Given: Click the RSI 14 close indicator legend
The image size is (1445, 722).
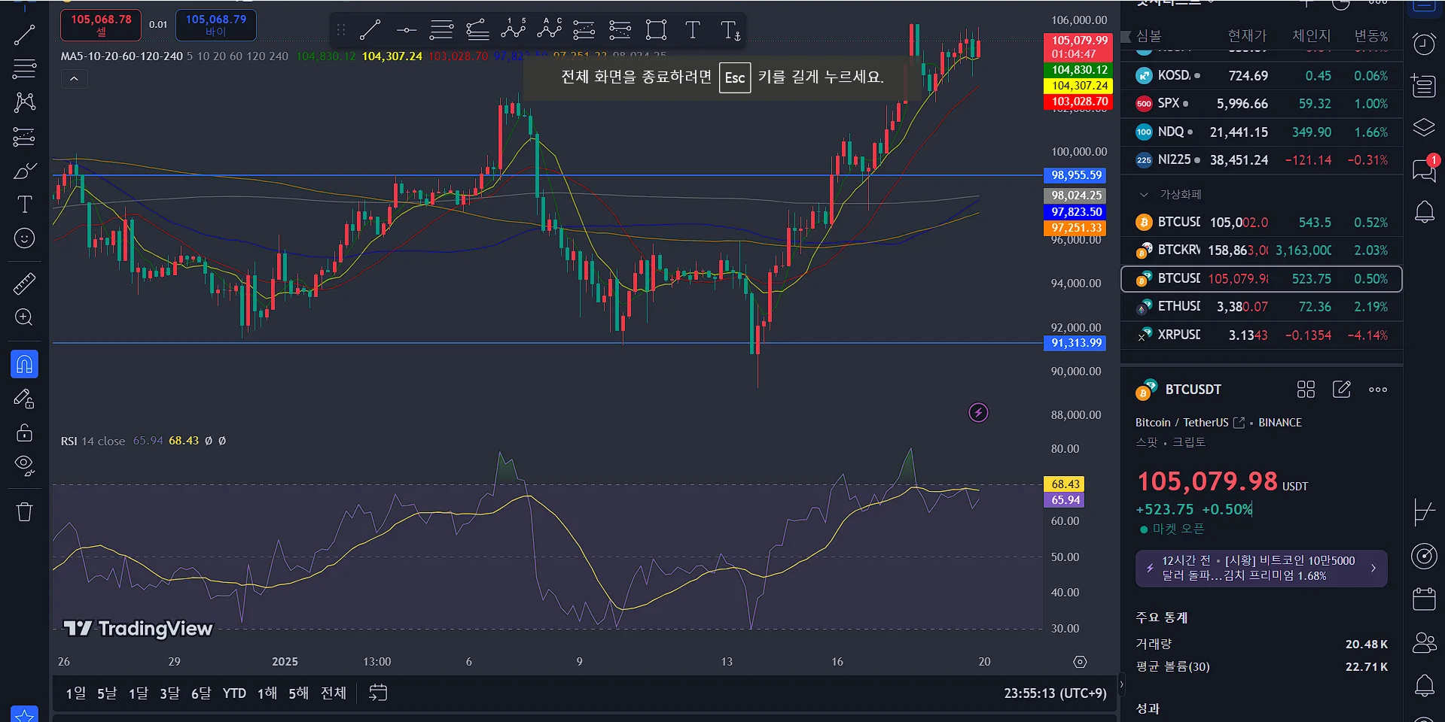Looking at the screenshot, I should 93,441.
